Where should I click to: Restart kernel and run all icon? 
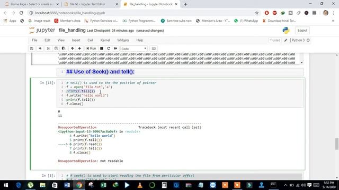pyautogui.click(x=115, y=49)
